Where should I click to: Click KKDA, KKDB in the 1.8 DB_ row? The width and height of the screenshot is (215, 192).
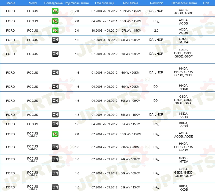(x=184, y=125)
